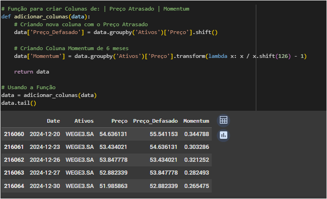
Task: Click momentum value 0.303286
Action: pyautogui.click(x=197, y=147)
